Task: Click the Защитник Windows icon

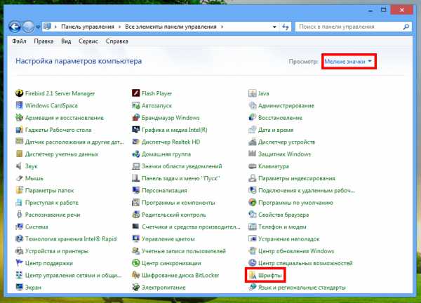Action: pos(253,154)
